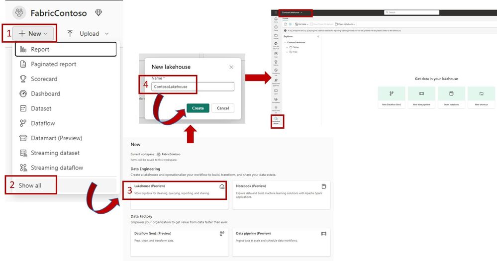497x261 pixels.
Task: Click the Report bar chart icon
Action: coord(23,49)
